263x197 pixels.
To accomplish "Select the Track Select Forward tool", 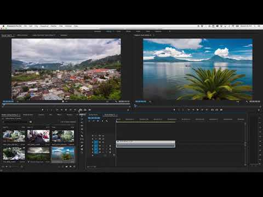I will click(82, 119).
